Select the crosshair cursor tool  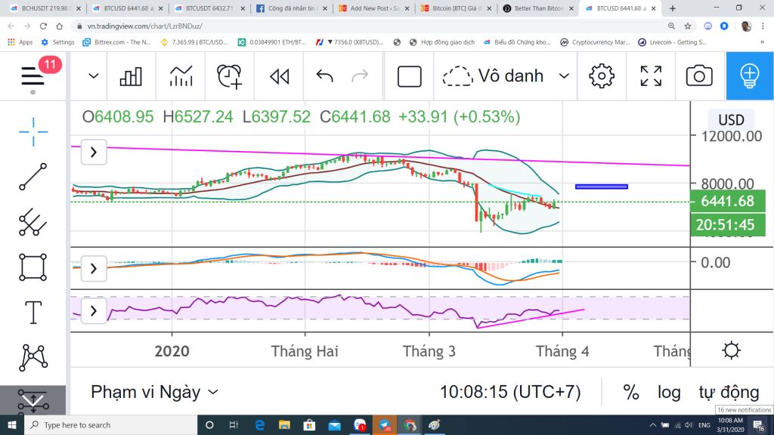33,131
